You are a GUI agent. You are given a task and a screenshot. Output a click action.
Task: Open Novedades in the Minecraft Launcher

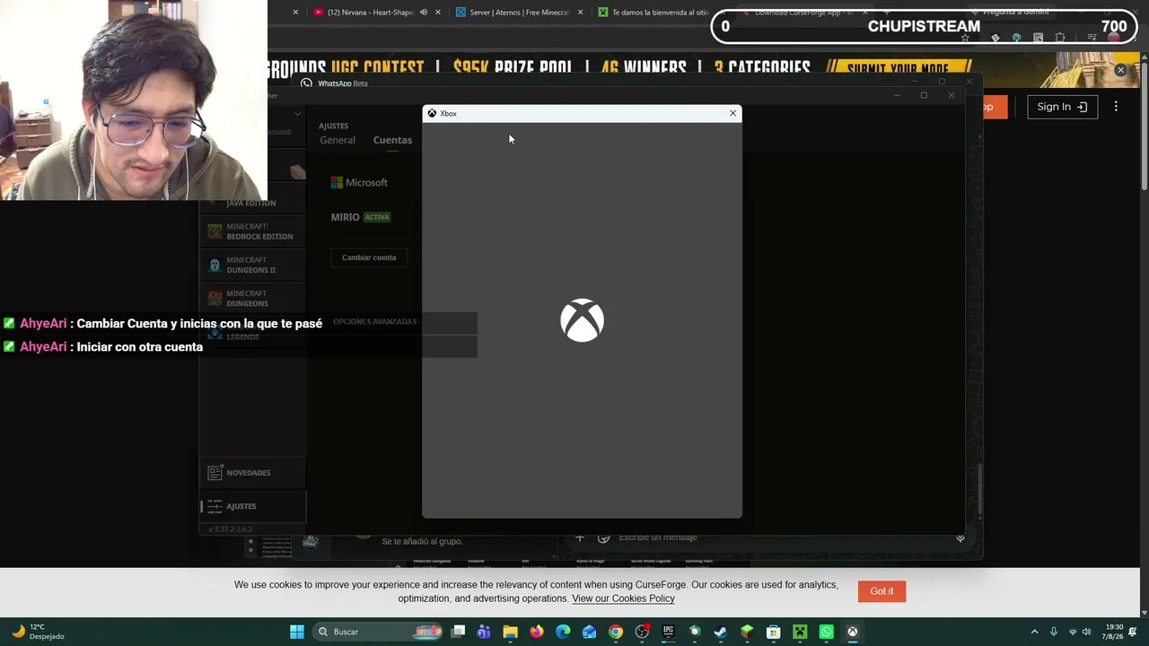click(252, 473)
